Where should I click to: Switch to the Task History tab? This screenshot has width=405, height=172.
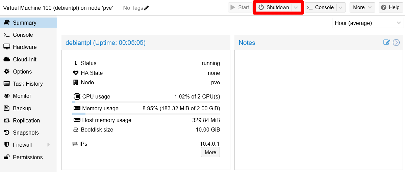28,84
